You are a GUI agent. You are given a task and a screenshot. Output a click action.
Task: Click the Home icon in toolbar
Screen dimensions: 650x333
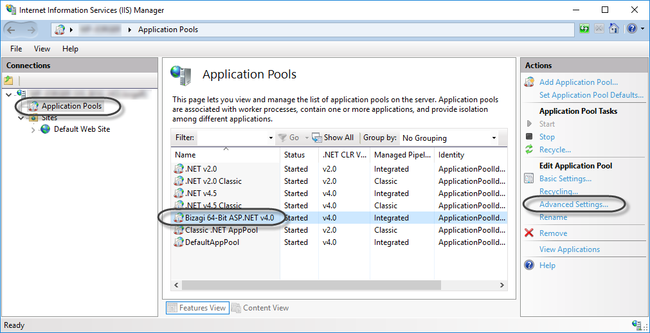point(614,29)
